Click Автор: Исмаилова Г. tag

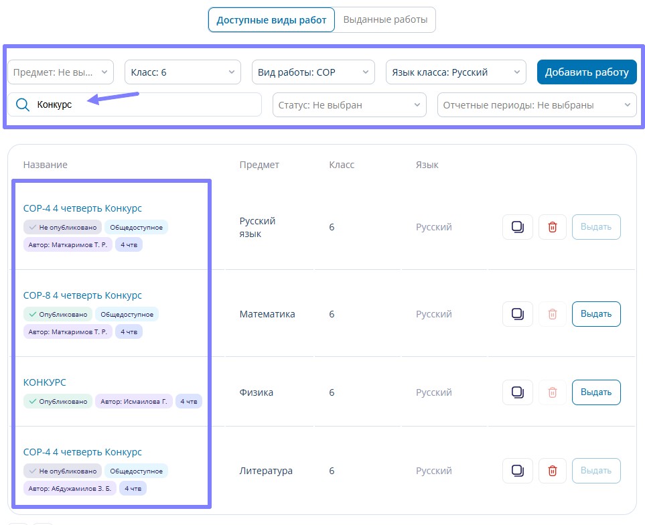pos(134,402)
